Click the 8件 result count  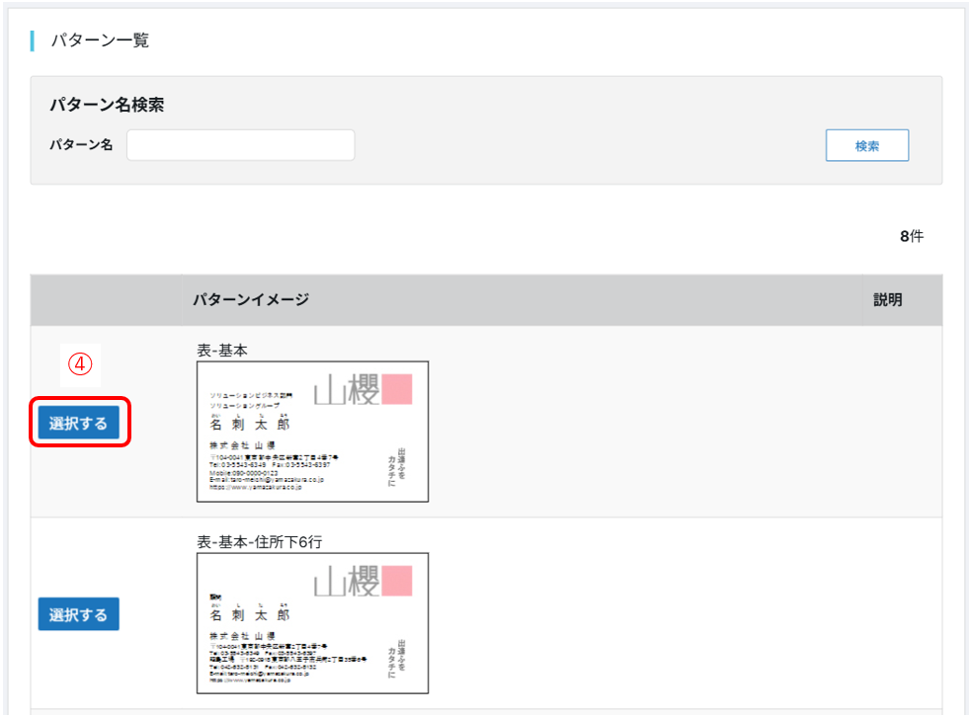911,237
